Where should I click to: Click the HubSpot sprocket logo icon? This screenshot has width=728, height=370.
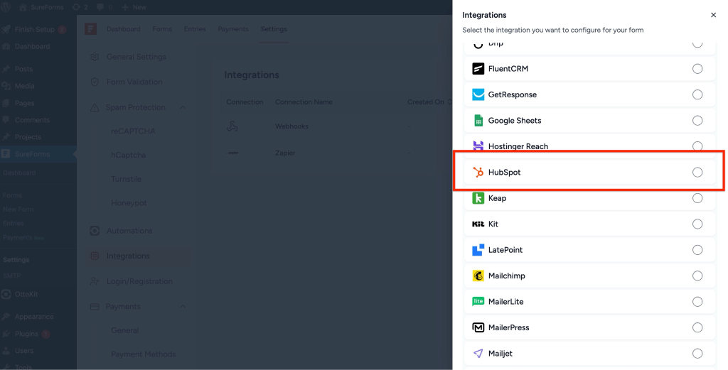(478, 173)
